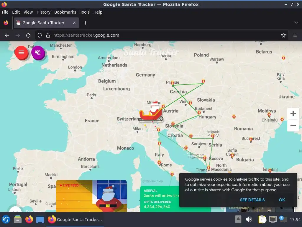302x227 pixels.
Task: Click the Tirana gift marker
Action: 209,168
